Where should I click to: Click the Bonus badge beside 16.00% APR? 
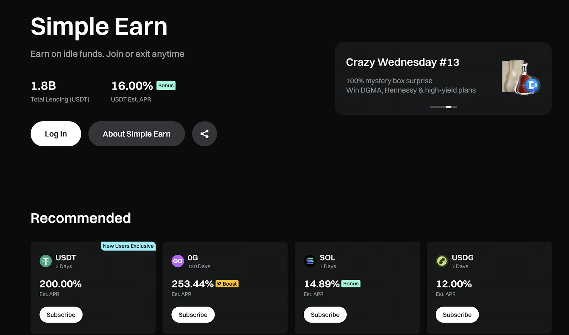166,86
